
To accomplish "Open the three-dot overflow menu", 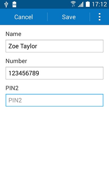I will coord(100,17).
